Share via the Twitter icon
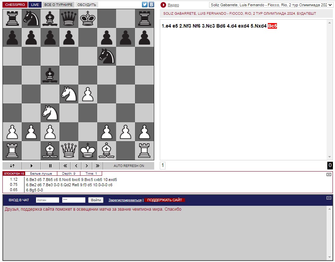The width and height of the screenshot is (335, 262). [x=145, y=5]
